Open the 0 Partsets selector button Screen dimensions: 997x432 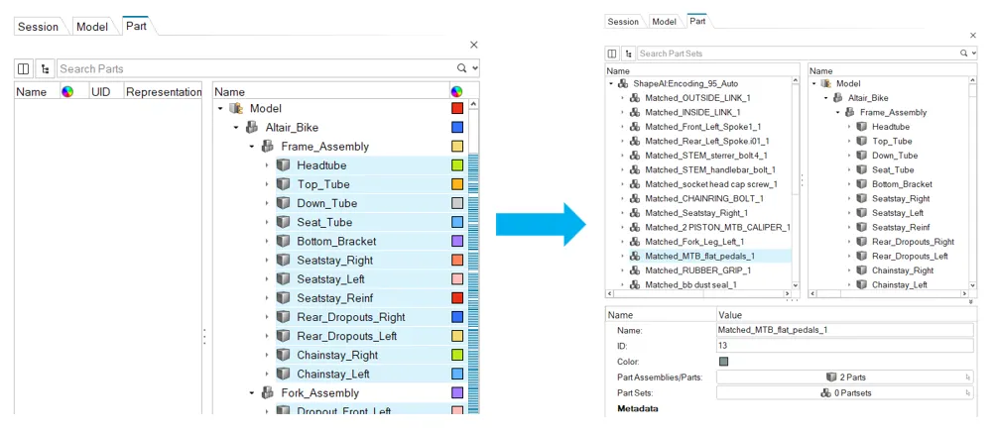844,392
